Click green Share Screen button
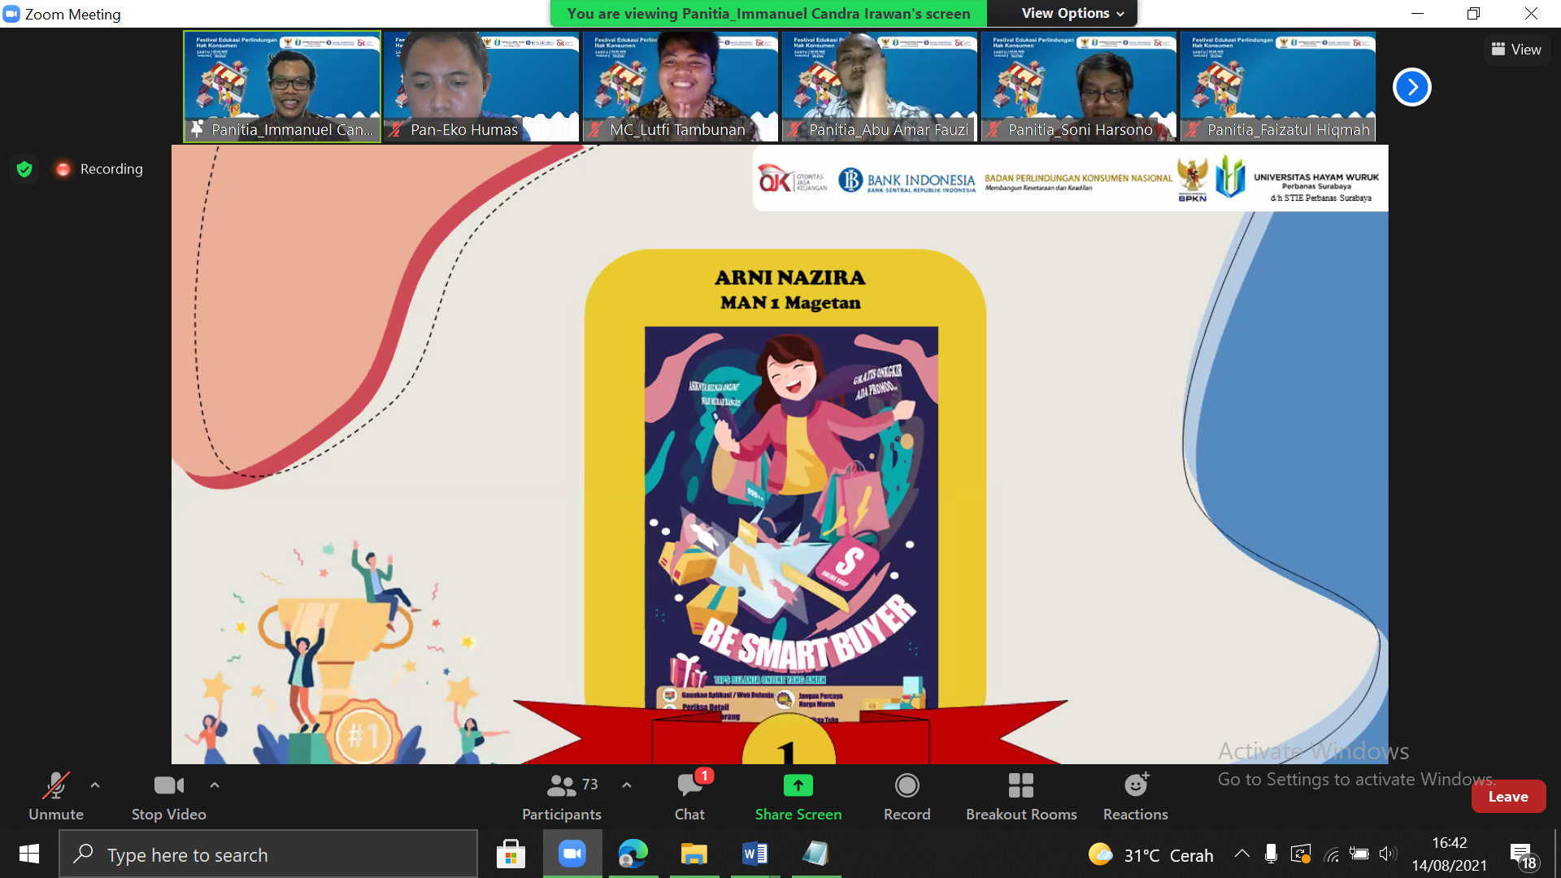 (798, 797)
